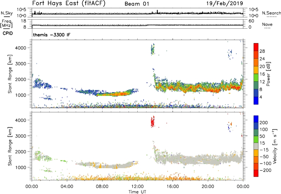Screen dimensions: 281x194
Task: Click the '200' label on Velocity color bar
Action: (x=263, y=123)
